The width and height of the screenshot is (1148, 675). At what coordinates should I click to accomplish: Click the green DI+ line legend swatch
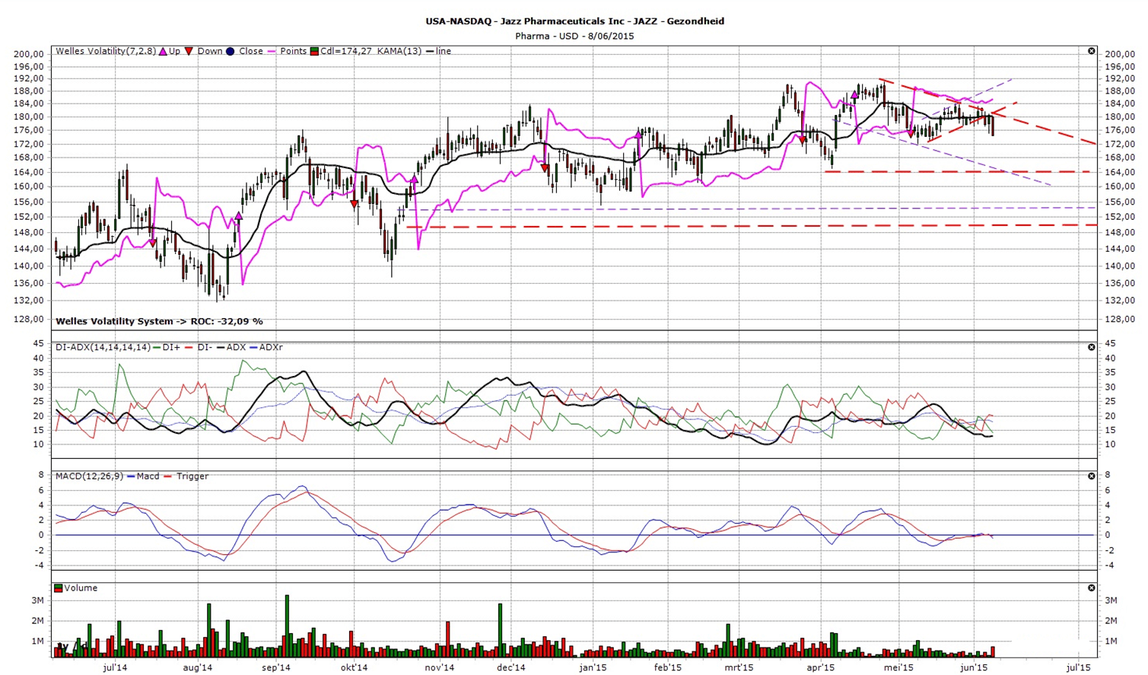point(157,347)
